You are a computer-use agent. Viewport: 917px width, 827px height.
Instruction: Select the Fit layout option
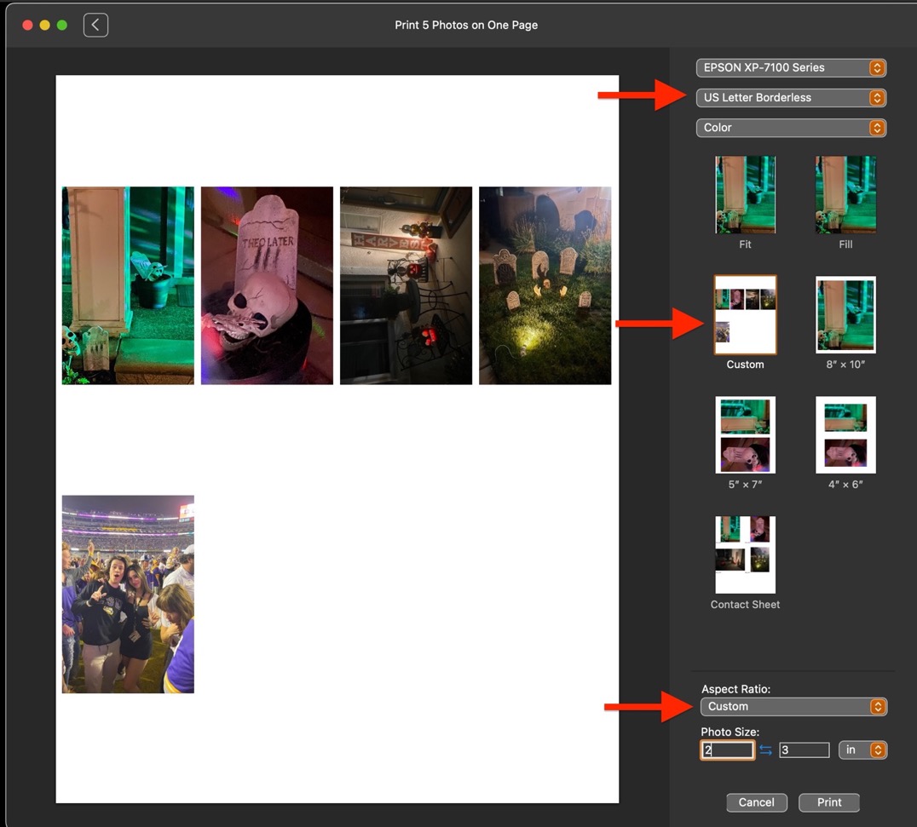[745, 194]
